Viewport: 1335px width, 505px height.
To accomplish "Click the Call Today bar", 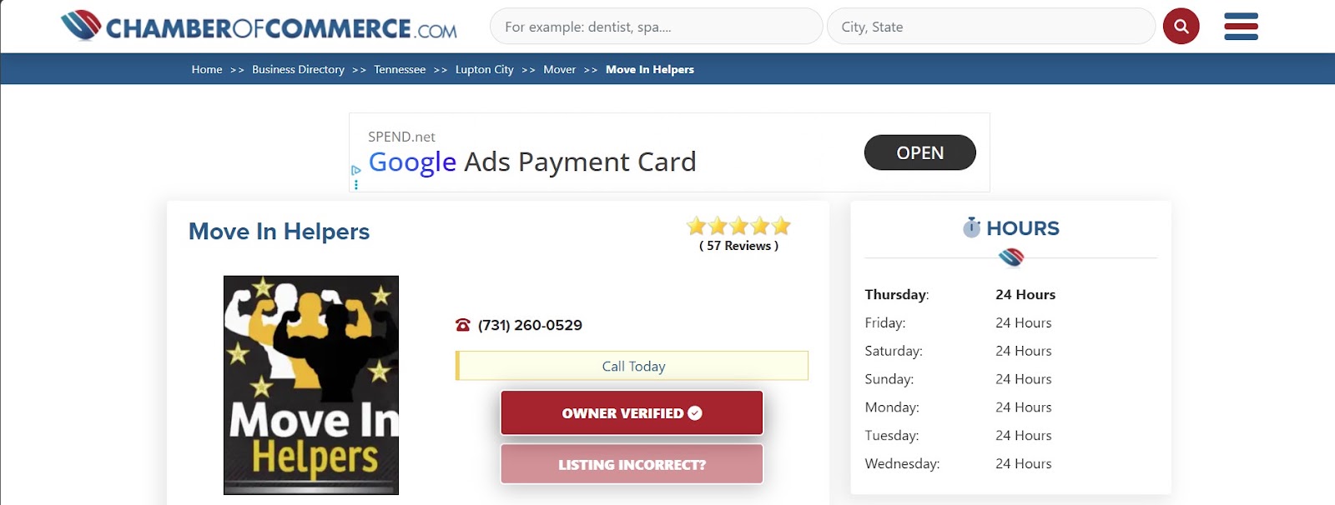I will [x=632, y=366].
